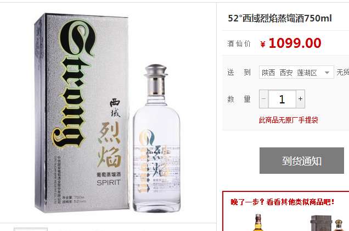Click the quantity input field showing 1

click(x=282, y=99)
